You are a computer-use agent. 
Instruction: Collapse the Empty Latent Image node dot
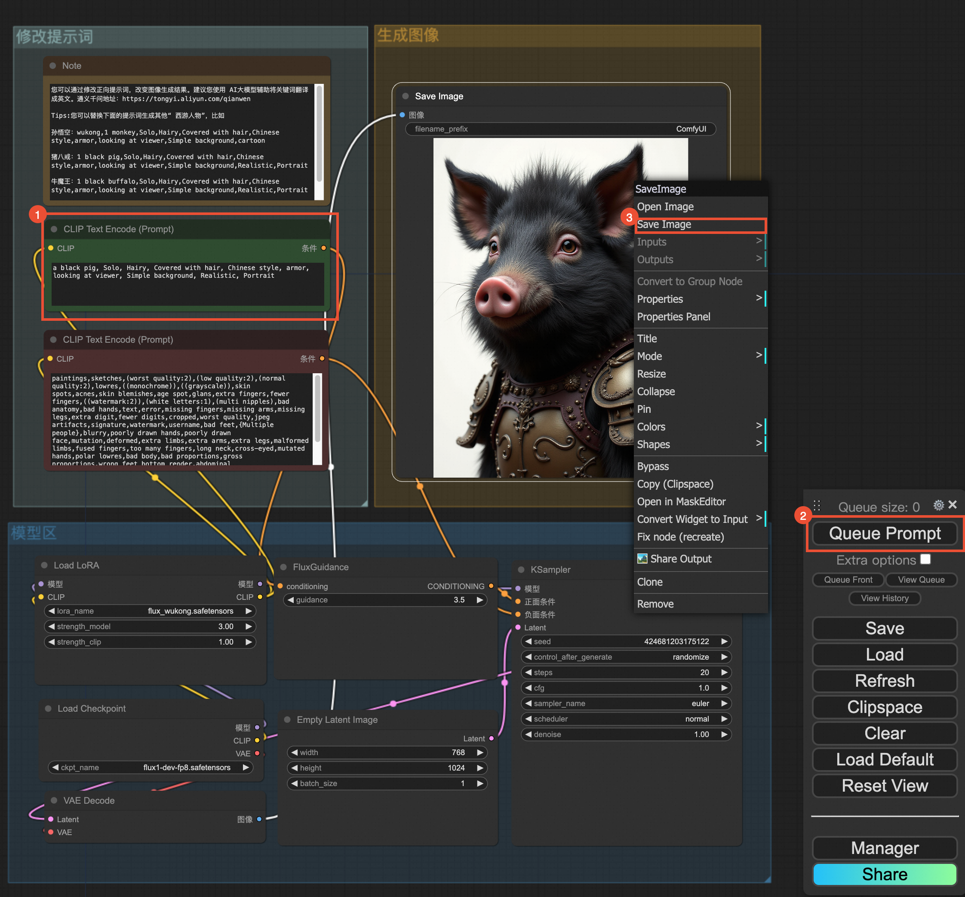pyautogui.click(x=287, y=719)
